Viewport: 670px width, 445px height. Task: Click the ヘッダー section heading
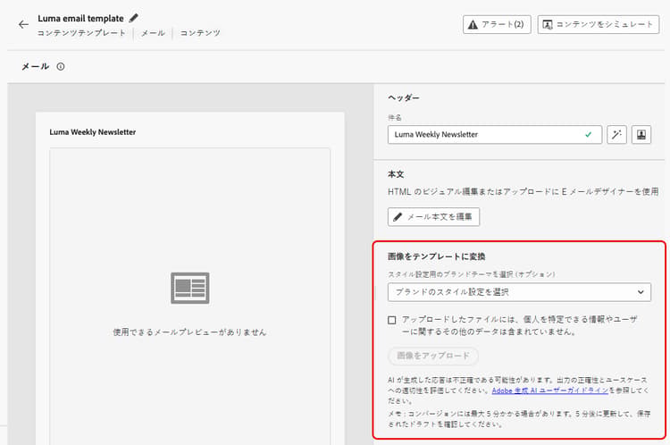point(404,98)
